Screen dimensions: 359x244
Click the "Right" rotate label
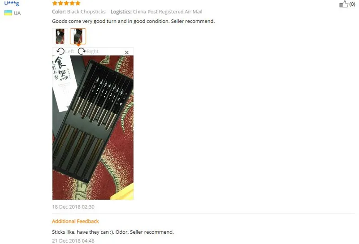[x=92, y=51]
